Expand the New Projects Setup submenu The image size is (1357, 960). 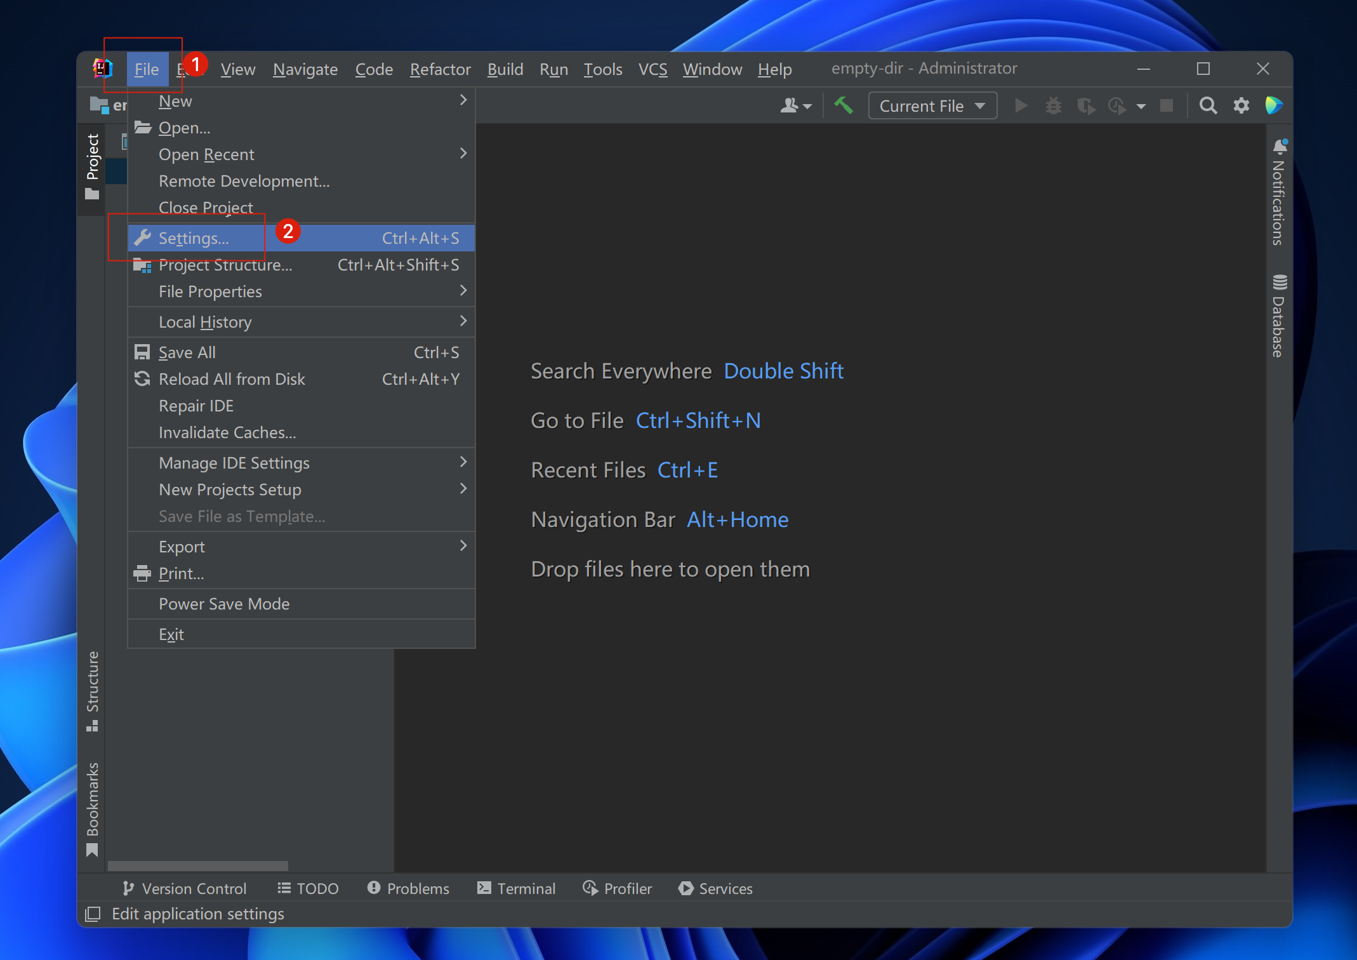pos(301,490)
